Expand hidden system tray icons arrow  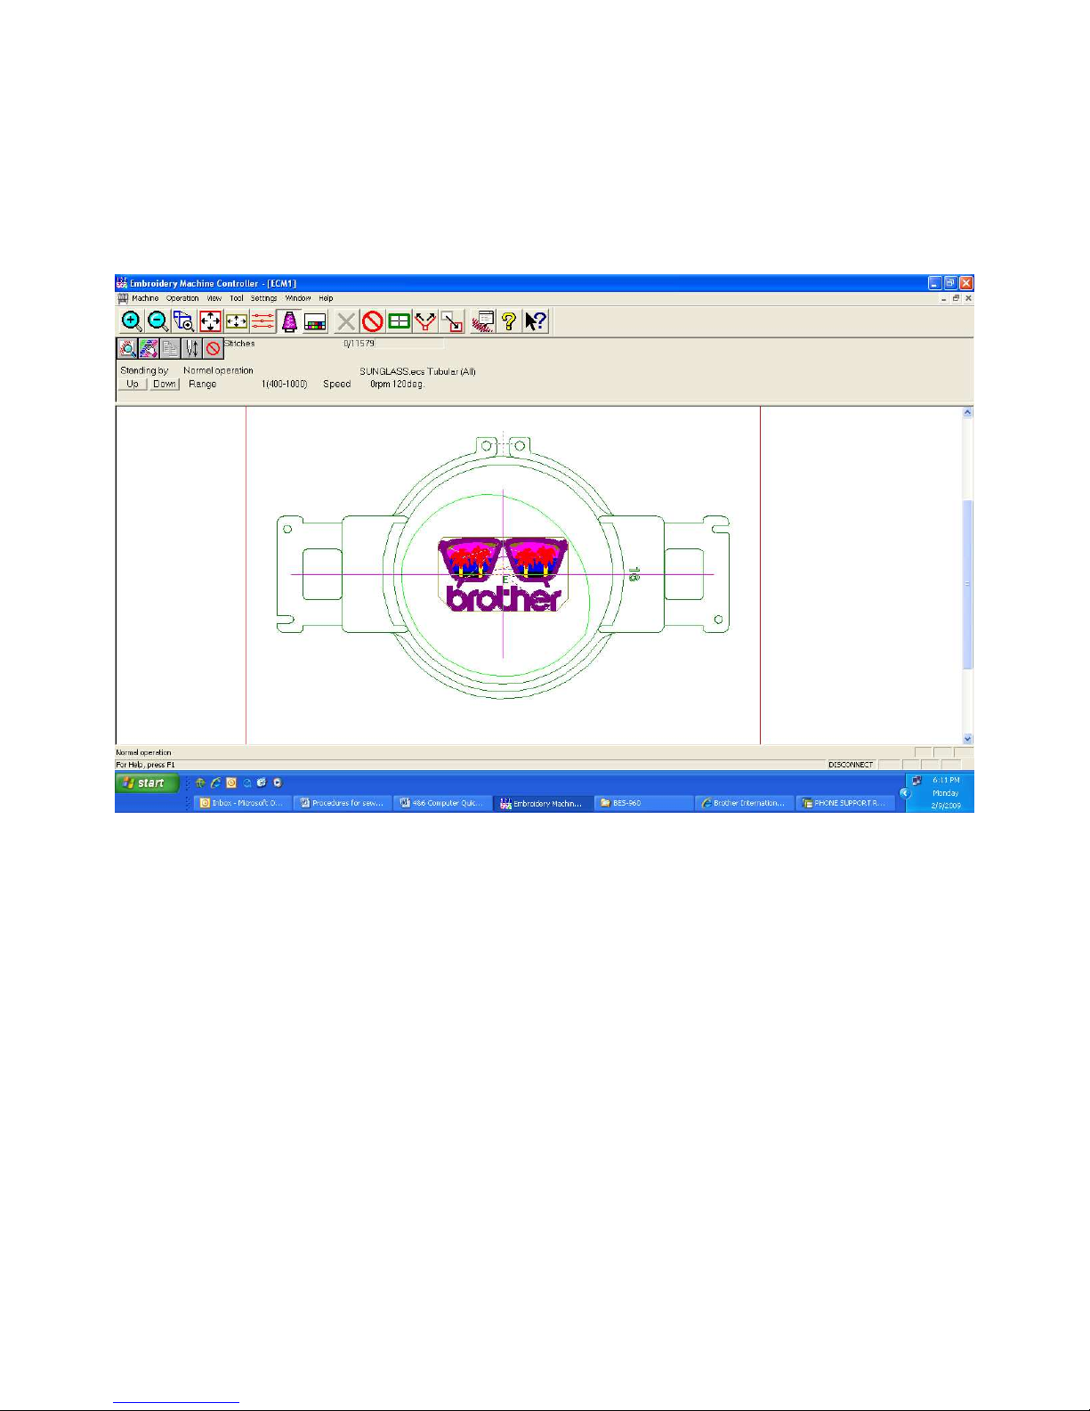(905, 793)
